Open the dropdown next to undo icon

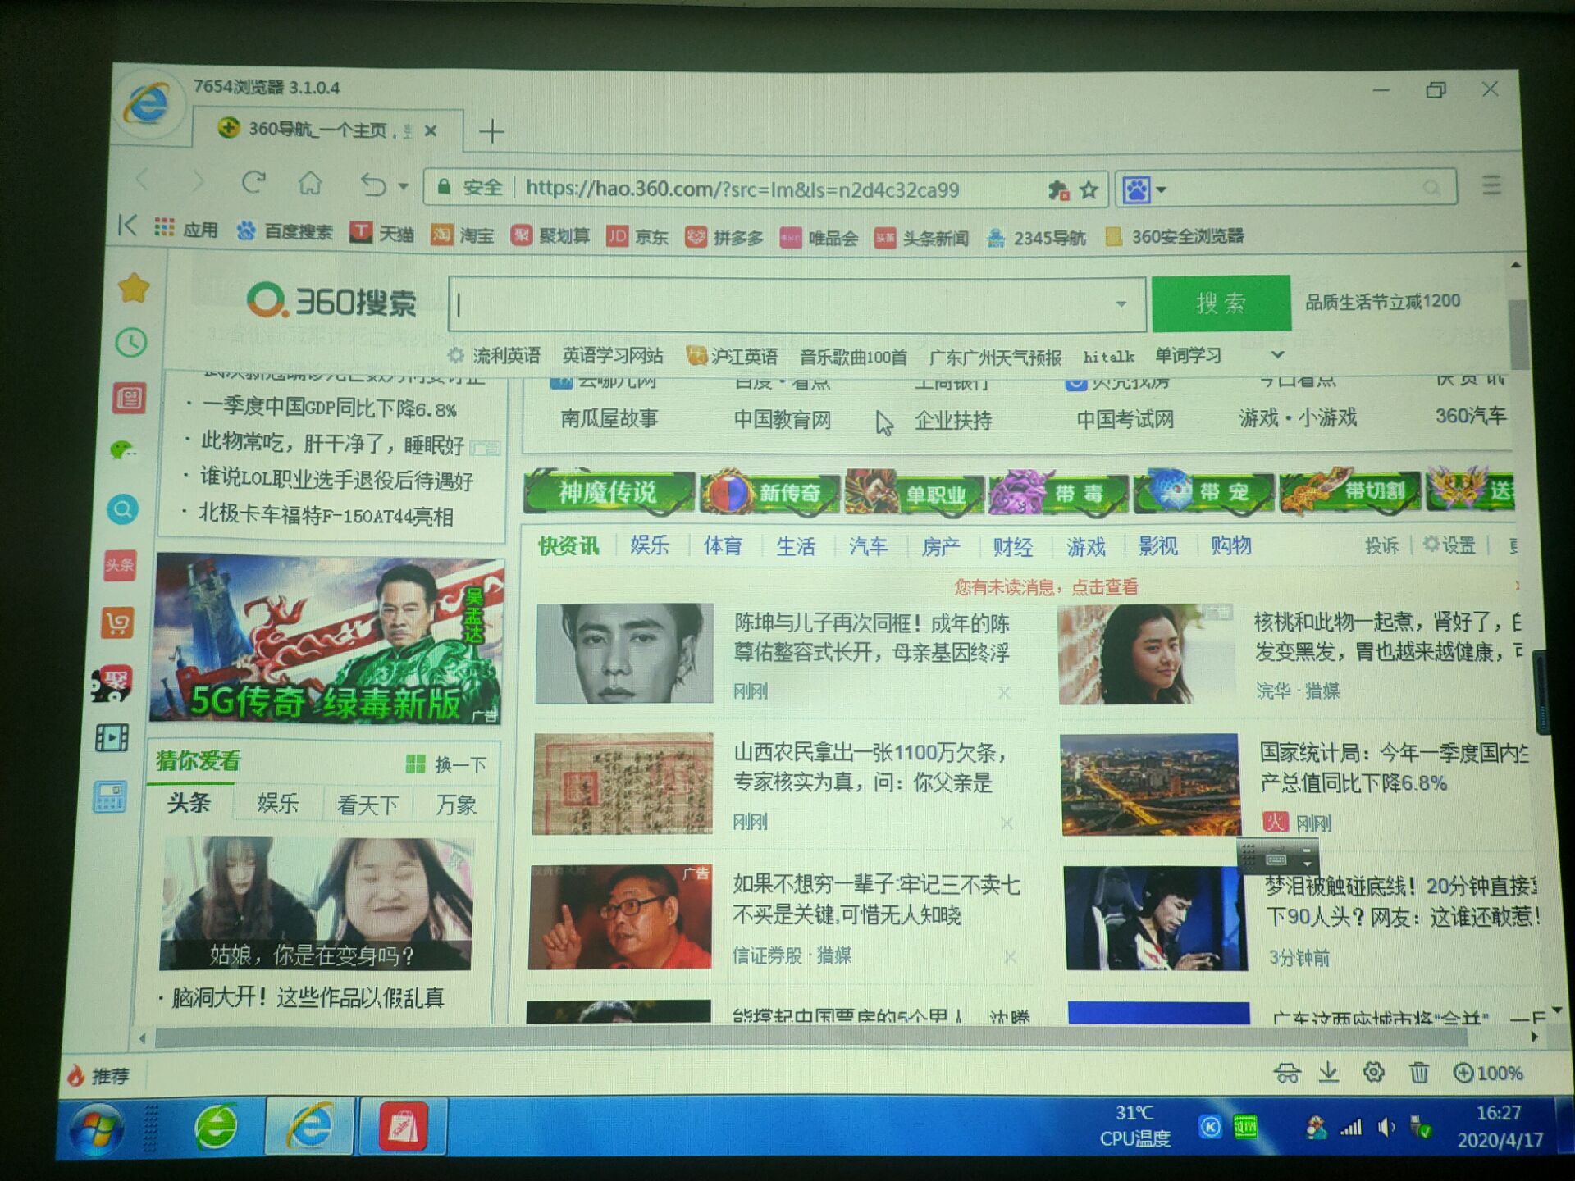pos(404,187)
